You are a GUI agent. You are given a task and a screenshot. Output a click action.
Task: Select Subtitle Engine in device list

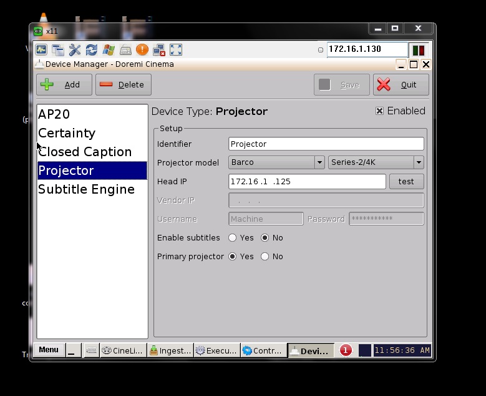92,189
